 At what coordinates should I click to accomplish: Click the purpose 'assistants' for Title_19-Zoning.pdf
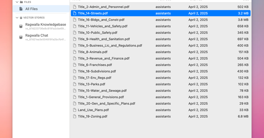(163, 116)
